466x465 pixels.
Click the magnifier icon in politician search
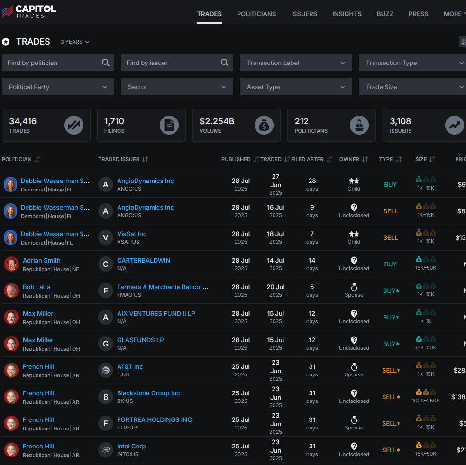tap(106, 63)
